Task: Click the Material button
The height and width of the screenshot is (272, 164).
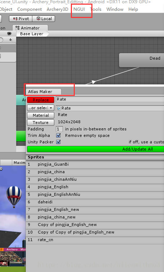Action: 41,115
